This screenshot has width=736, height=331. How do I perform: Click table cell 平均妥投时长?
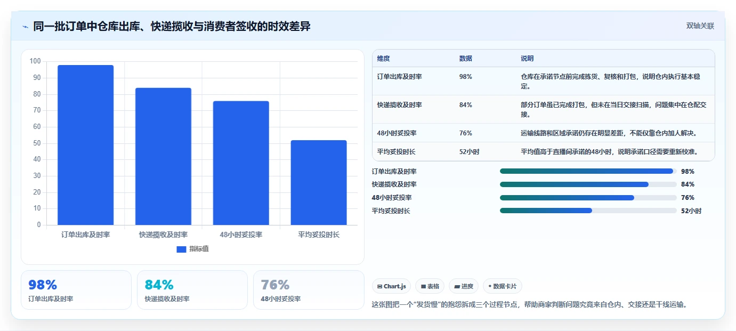click(396, 152)
